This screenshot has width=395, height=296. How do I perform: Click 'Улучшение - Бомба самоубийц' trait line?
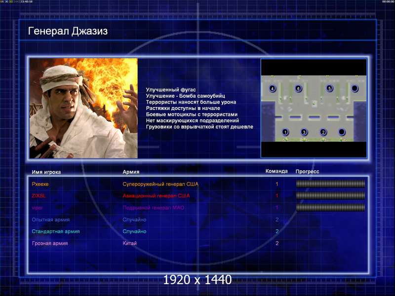pos(186,96)
